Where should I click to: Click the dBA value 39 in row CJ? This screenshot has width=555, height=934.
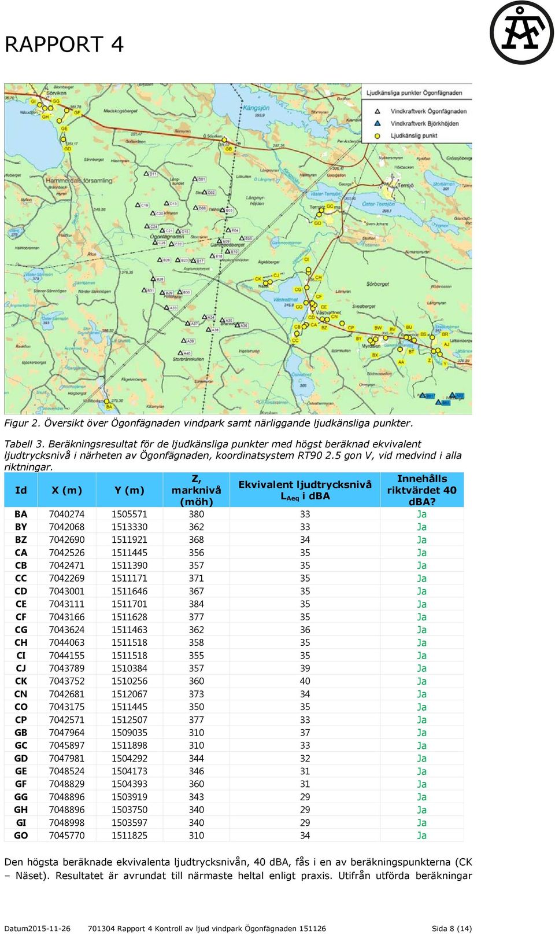pos(305,668)
